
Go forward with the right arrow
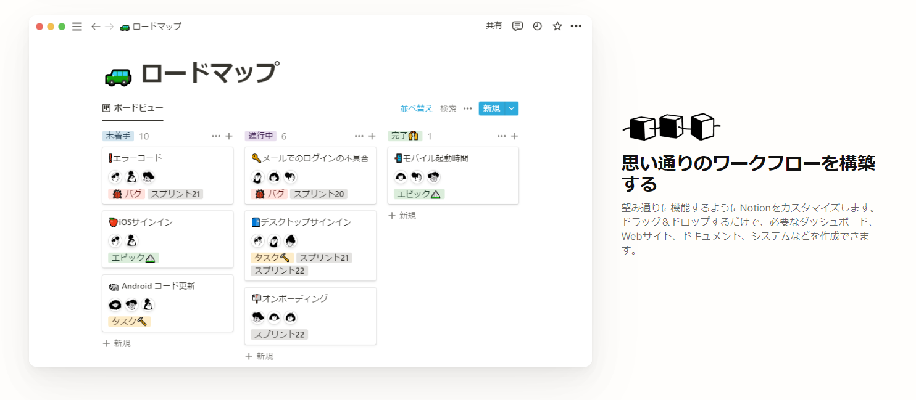[x=109, y=27]
